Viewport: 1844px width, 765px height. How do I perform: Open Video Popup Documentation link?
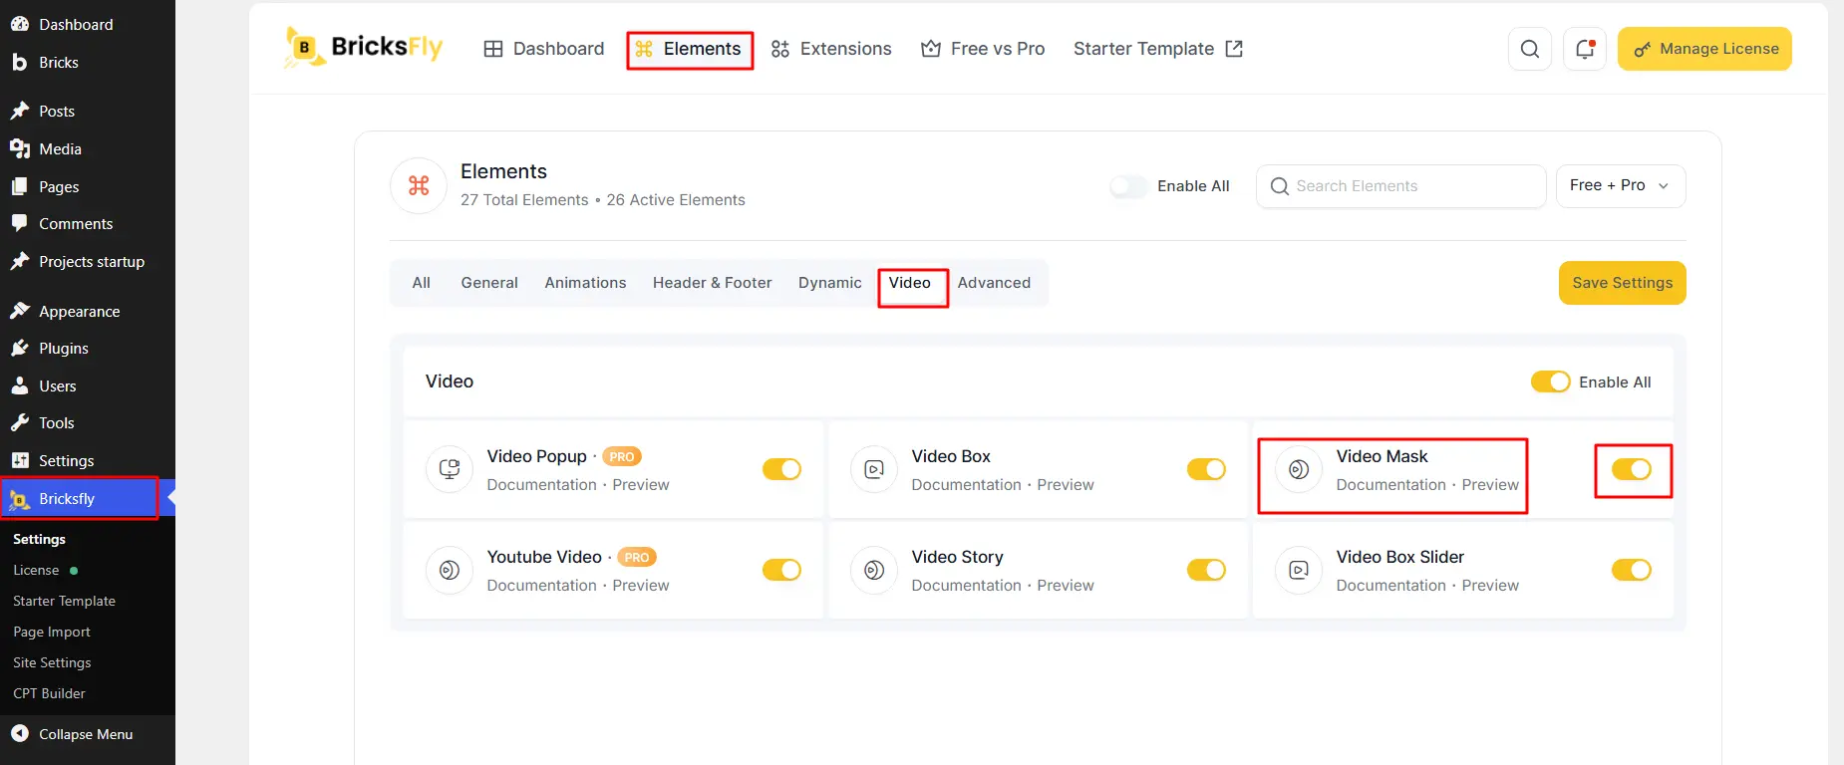(542, 485)
